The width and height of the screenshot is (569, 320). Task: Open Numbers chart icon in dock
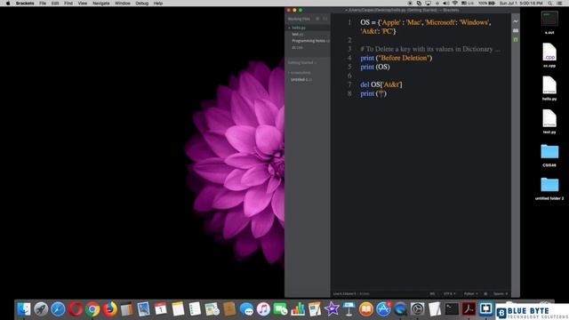pyautogui.click(x=298, y=309)
